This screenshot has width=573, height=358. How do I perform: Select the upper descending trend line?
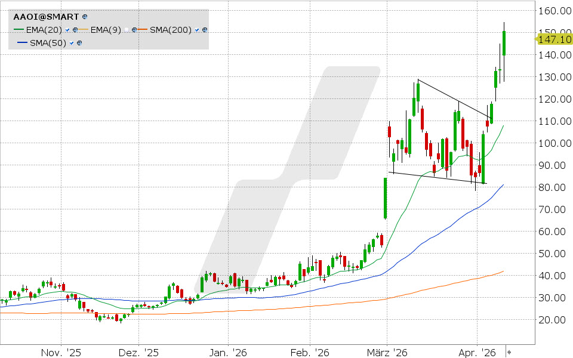(454, 98)
